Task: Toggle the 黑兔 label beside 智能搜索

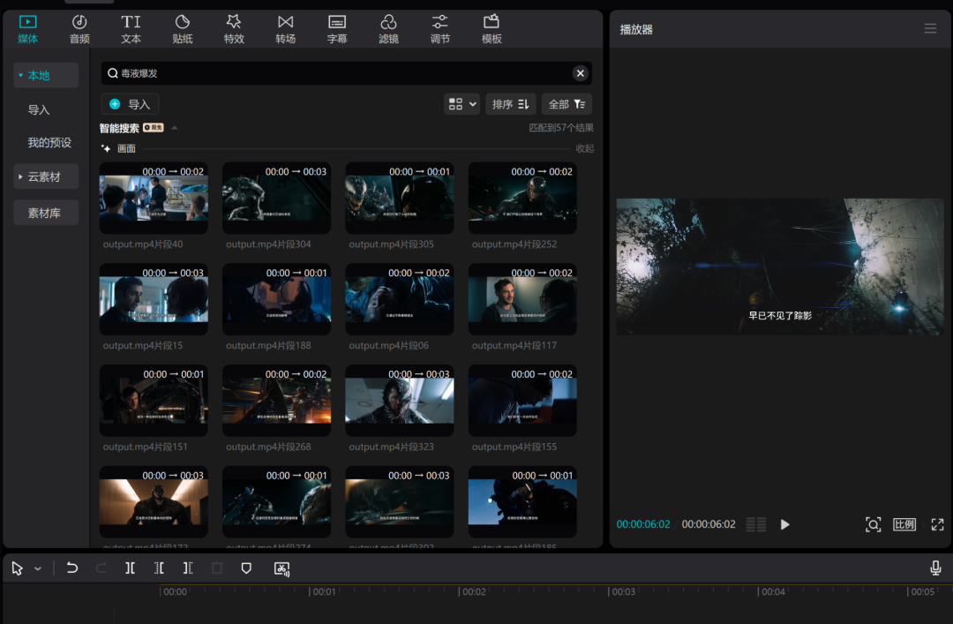Action: 152,127
